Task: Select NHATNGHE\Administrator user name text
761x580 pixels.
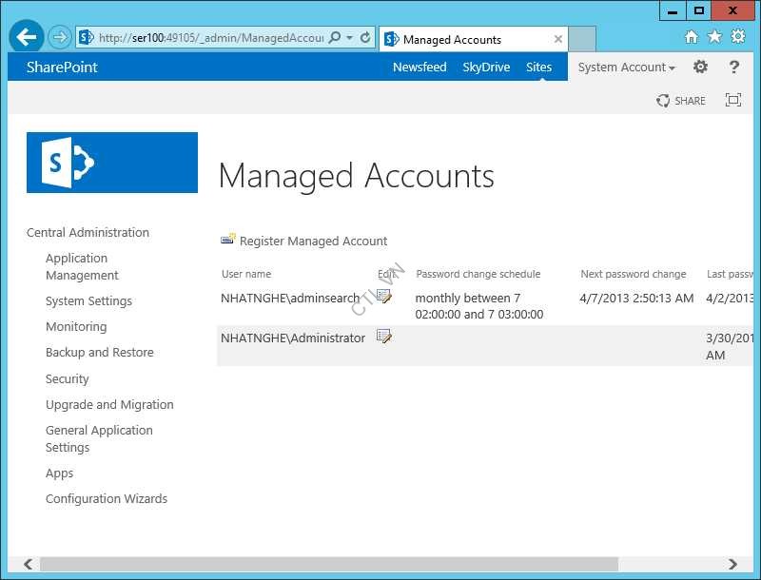Action: (293, 338)
